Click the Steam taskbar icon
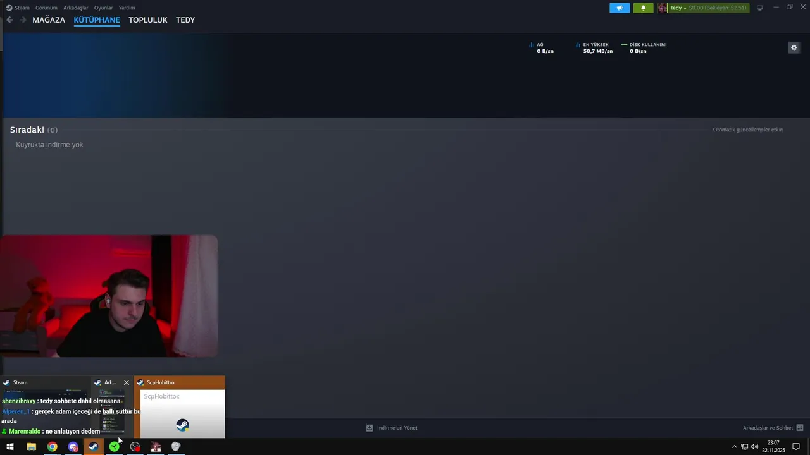The image size is (810, 455). point(93,447)
